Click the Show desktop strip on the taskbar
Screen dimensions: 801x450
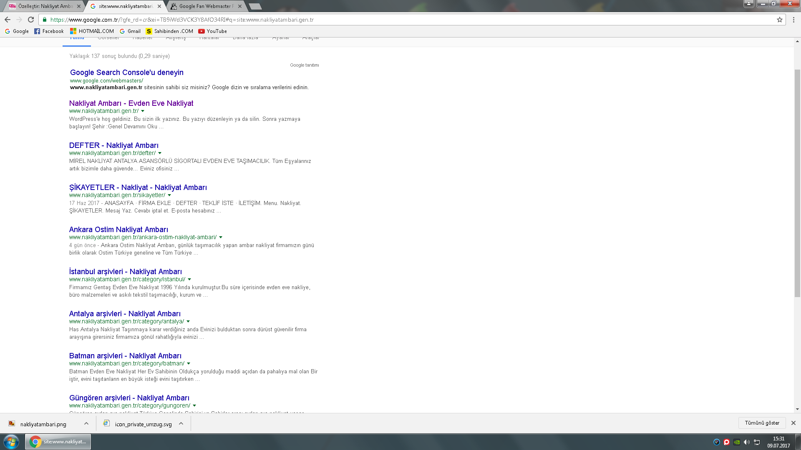coord(798,442)
